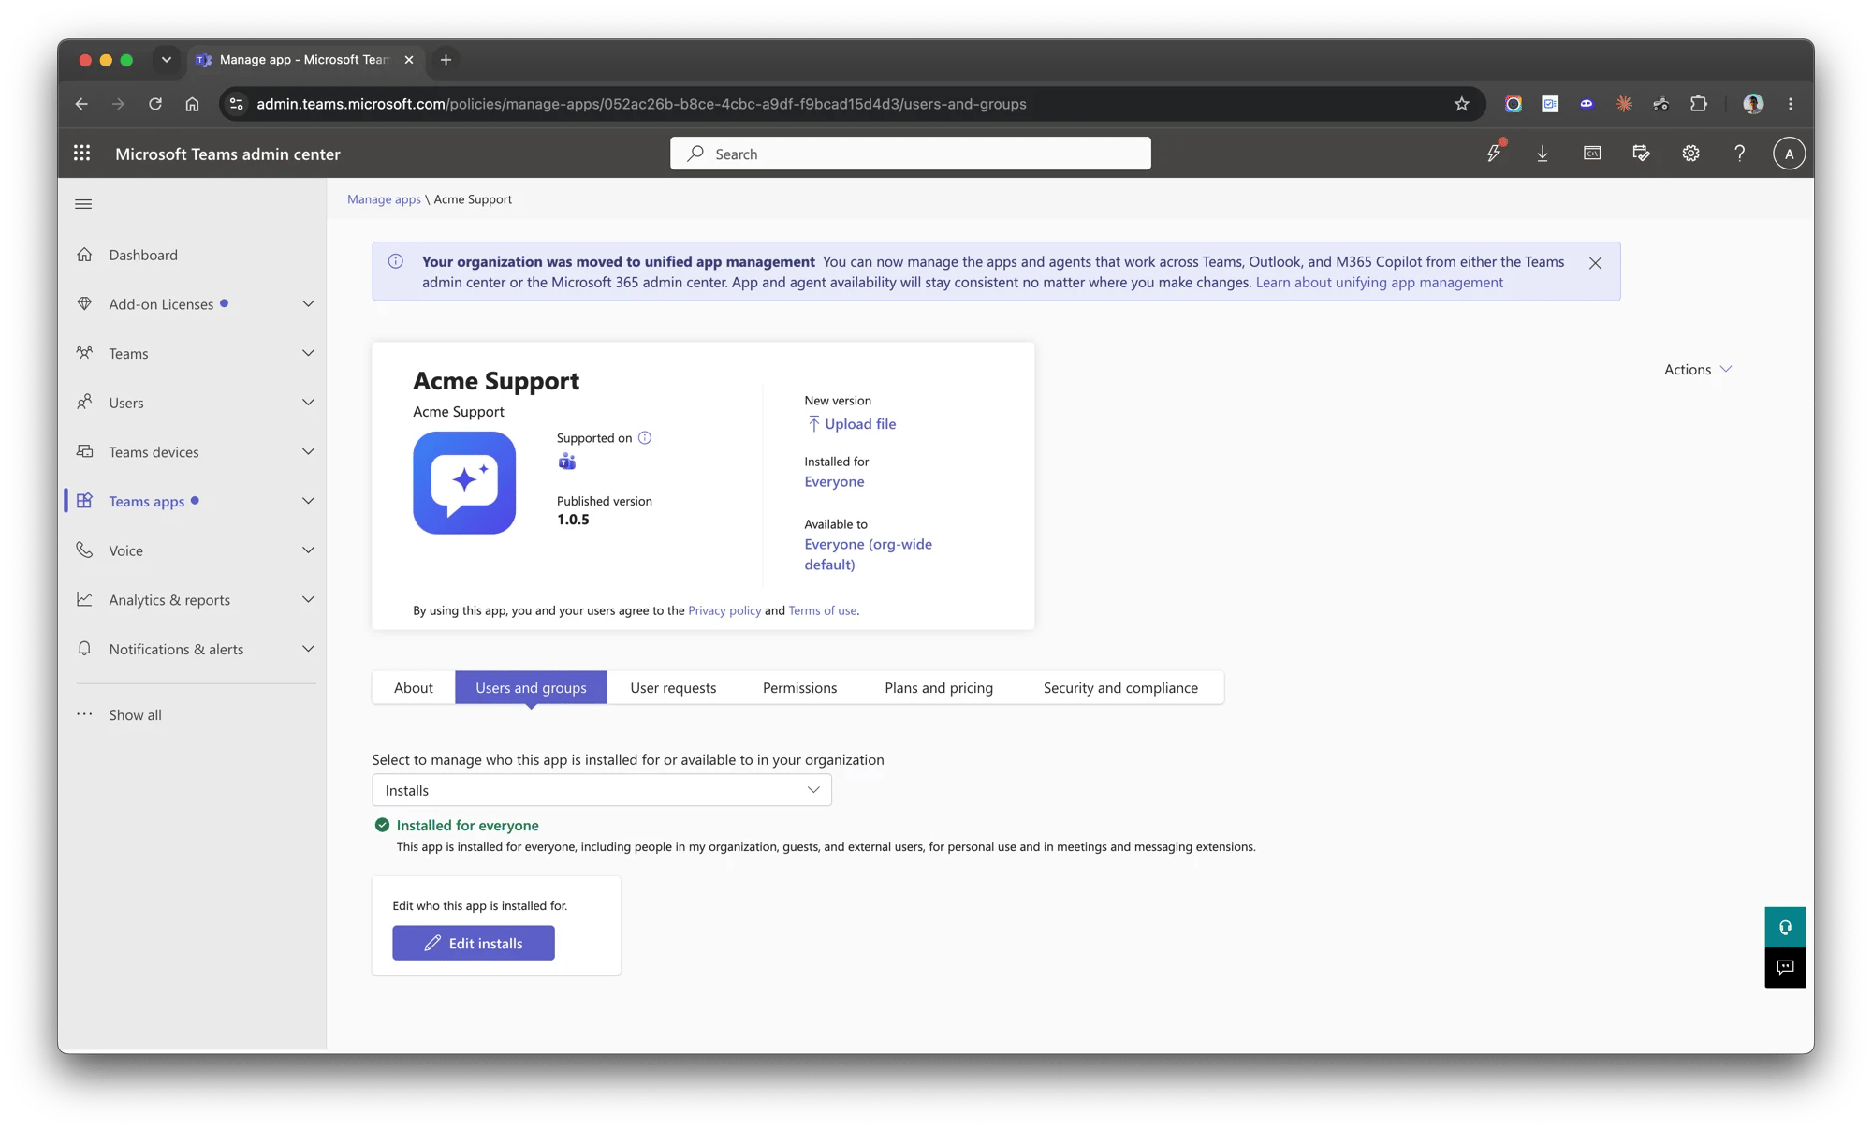The image size is (1872, 1130).
Task: Click the Teams devices icon in sidebar
Action: (x=84, y=451)
